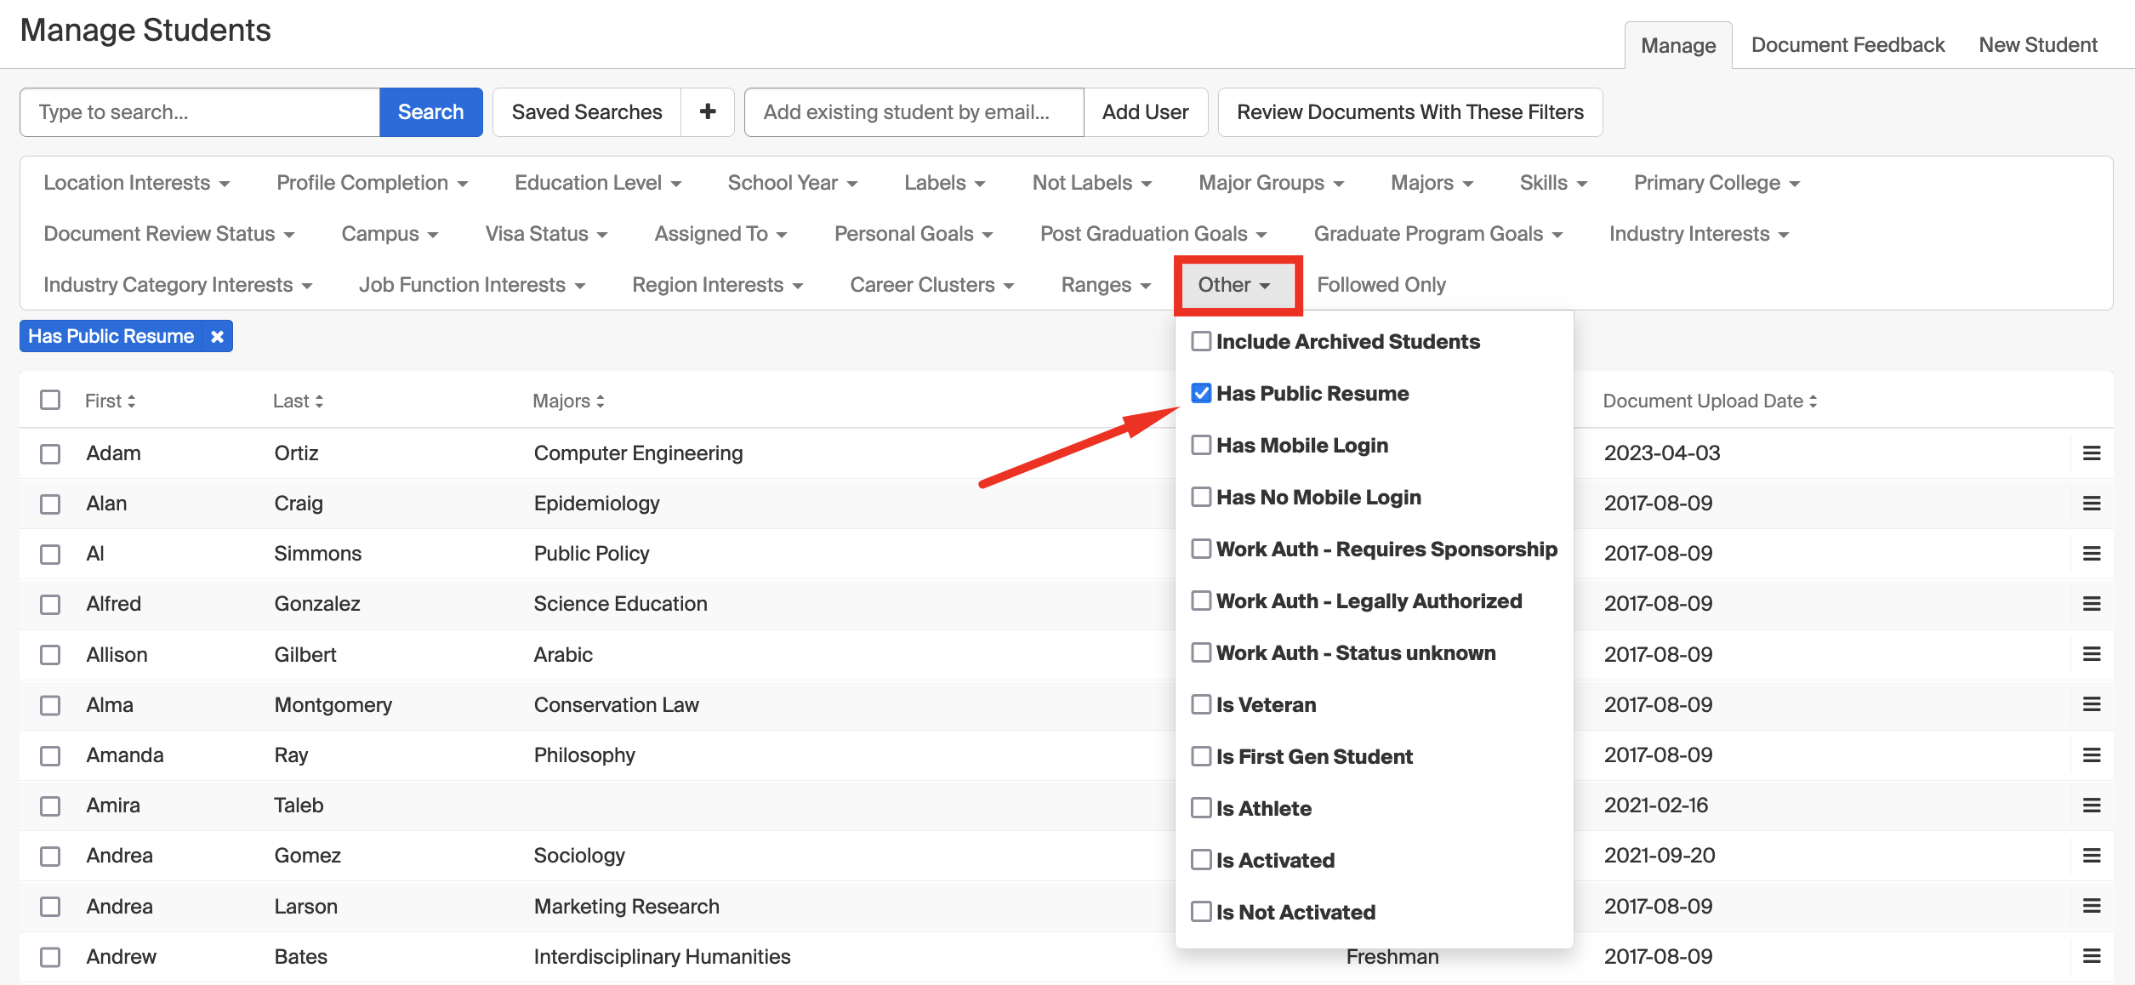Open the Majors filter dropdown
The width and height of the screenshot is (2135, 985).
click(1431, 182)
